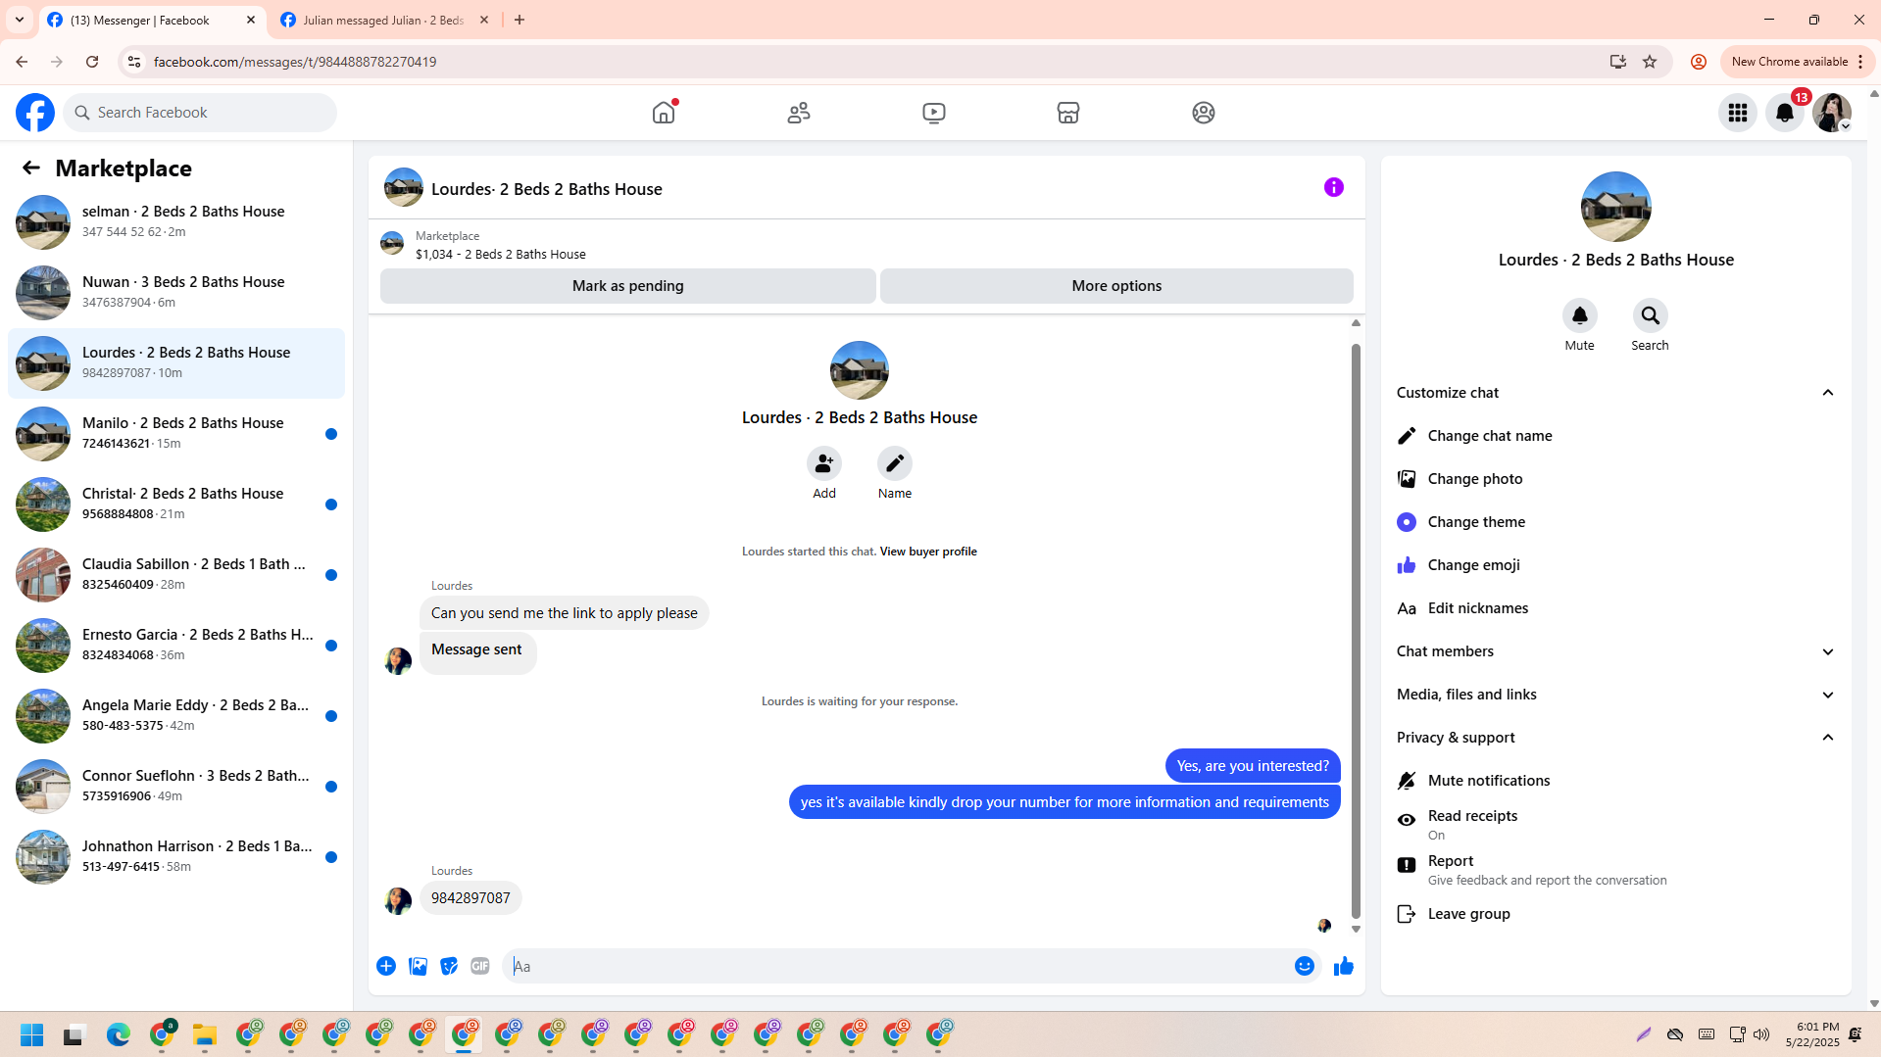Screen dimensions: 1881x1057
Task: Click More options button
Action: (x=1116, y=286)
